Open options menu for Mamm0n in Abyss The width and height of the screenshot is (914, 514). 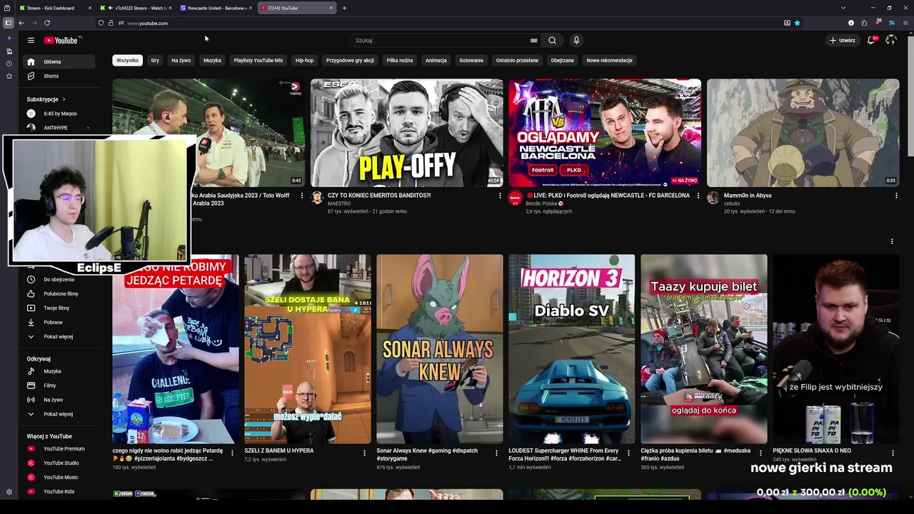pyautogui.click(x=896, y=196)
